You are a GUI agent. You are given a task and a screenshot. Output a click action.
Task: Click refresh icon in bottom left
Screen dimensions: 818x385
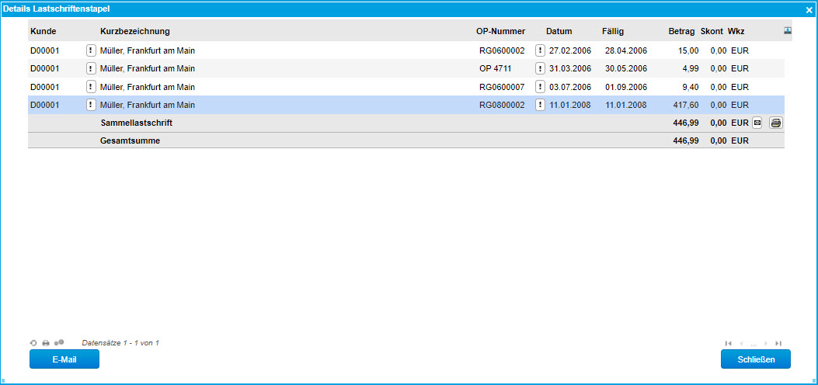(x=34, y=343)
